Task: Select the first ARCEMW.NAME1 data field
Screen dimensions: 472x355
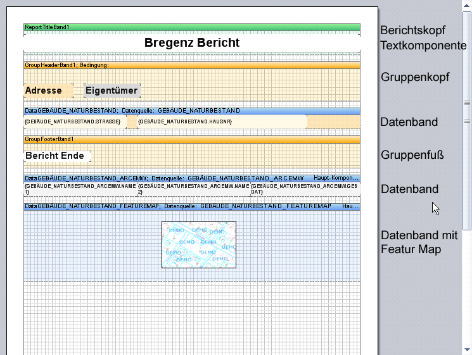Action: (x=80, y=189)
